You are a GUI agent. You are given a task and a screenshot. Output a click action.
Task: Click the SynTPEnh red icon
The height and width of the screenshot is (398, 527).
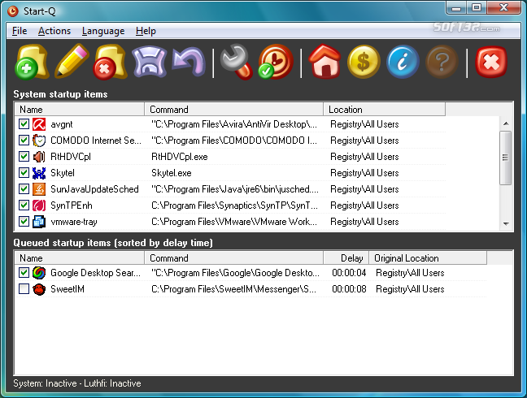[x=39, y=205]
